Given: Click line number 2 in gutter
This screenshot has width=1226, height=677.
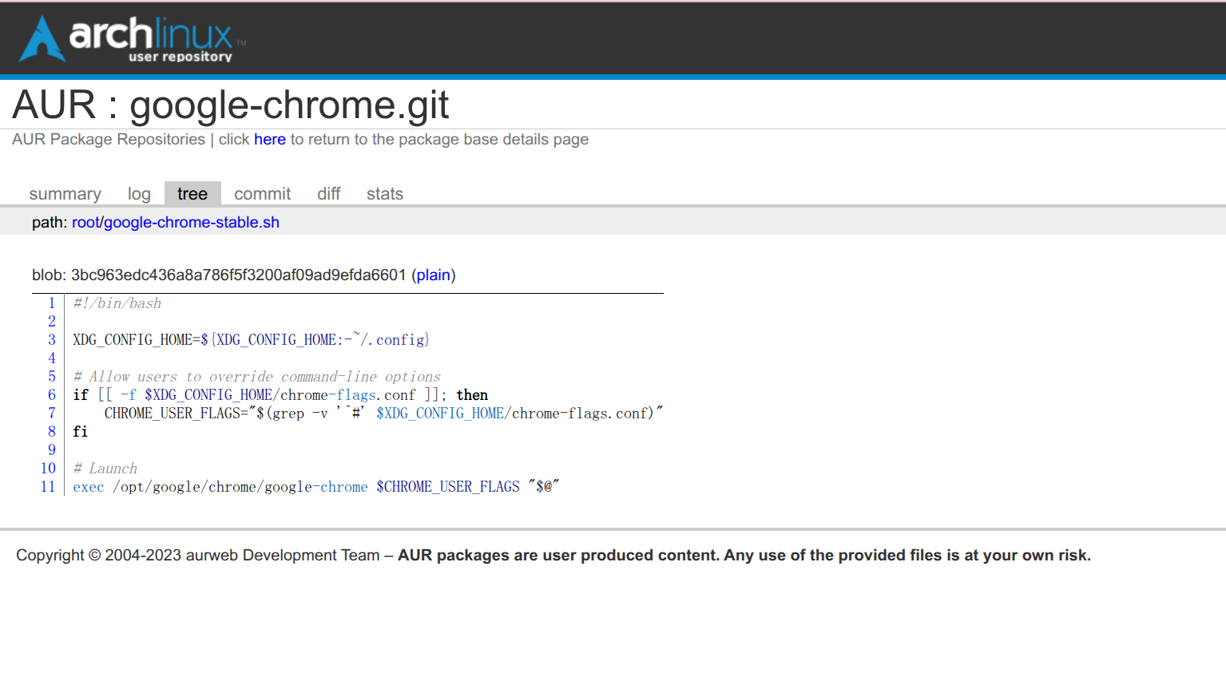Looking at the screenshot, I should 52,322.
